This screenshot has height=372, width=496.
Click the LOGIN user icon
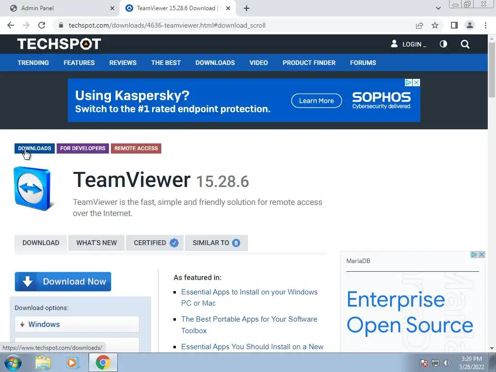(x=394, y=44)
